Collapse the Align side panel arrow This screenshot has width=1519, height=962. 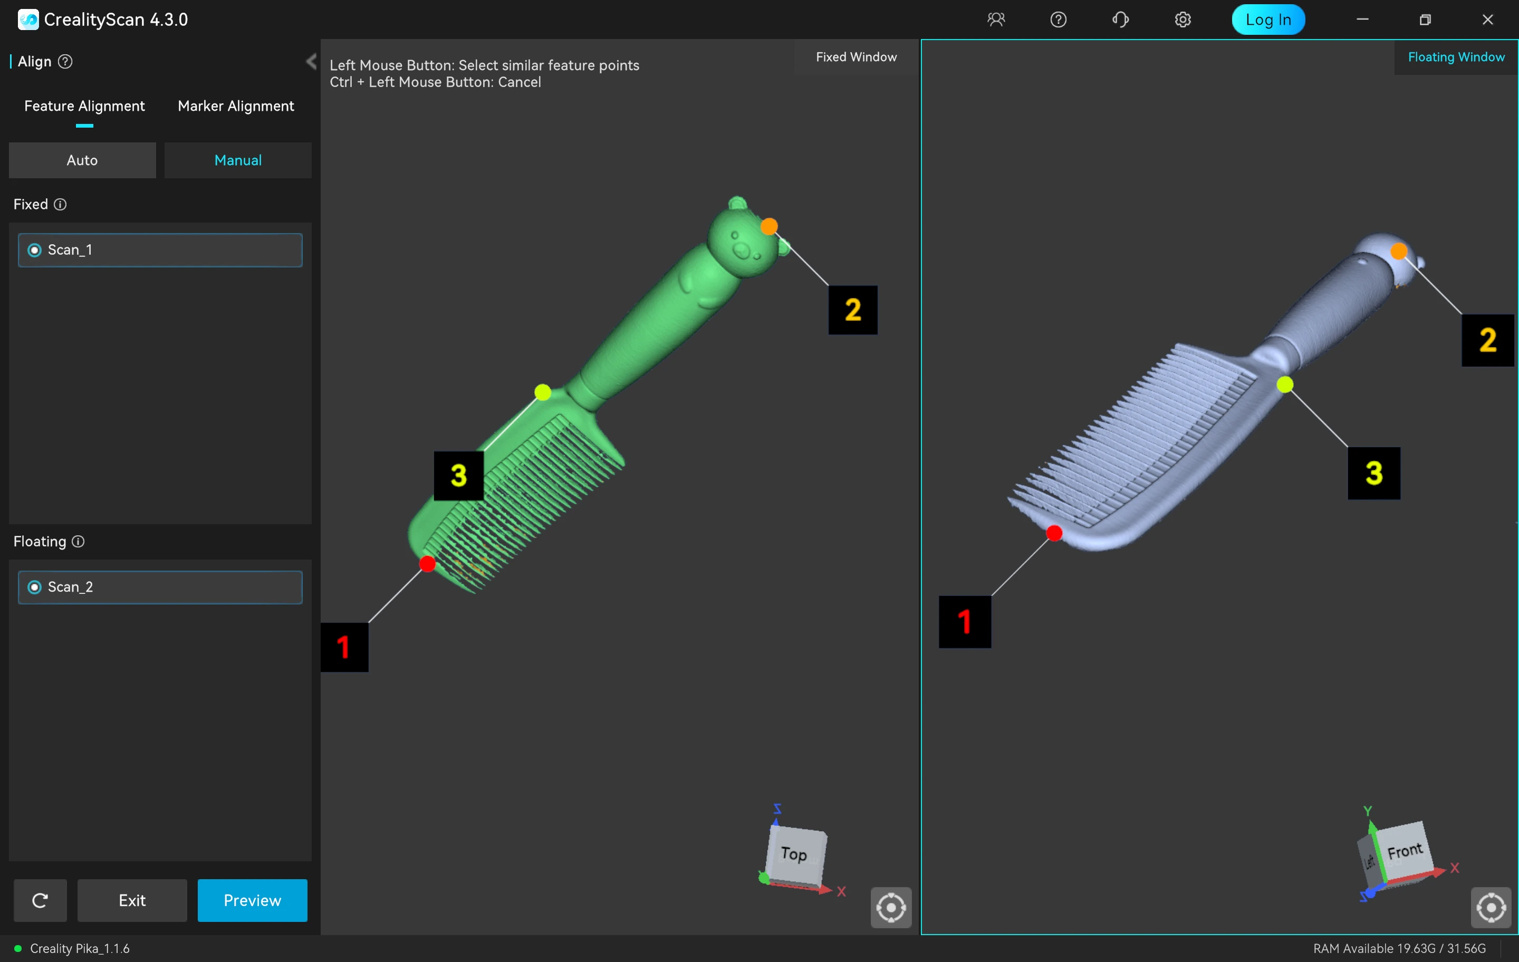pos(311,61)
